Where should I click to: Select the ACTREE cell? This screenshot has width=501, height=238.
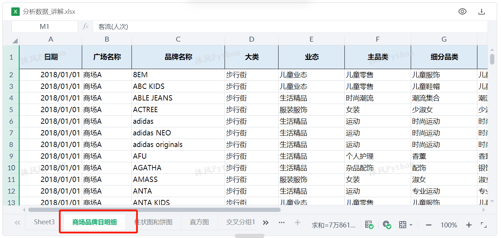pyautogui.click(x=178, y=110)
